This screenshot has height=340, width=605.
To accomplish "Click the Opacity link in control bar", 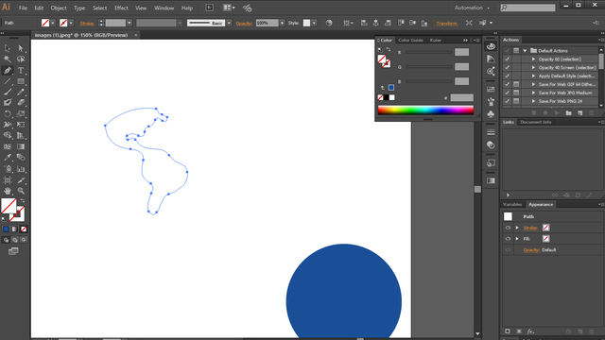I will [x=244, y=24].
